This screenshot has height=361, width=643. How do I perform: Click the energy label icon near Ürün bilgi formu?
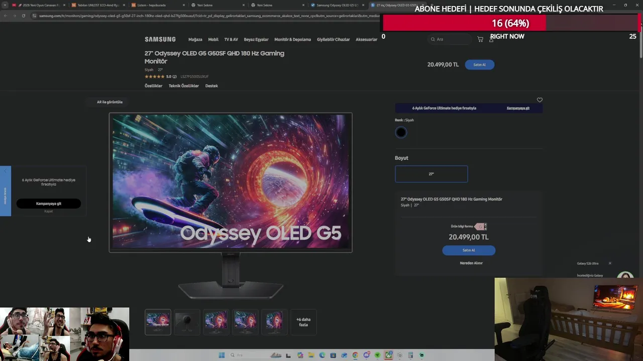tap(481, 227)
